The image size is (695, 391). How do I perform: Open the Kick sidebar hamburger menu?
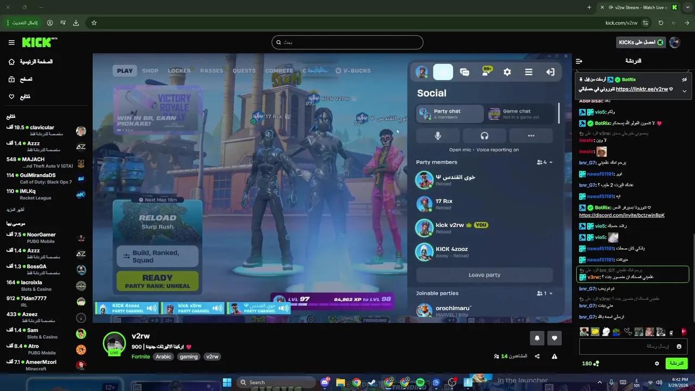coord(11,42)
